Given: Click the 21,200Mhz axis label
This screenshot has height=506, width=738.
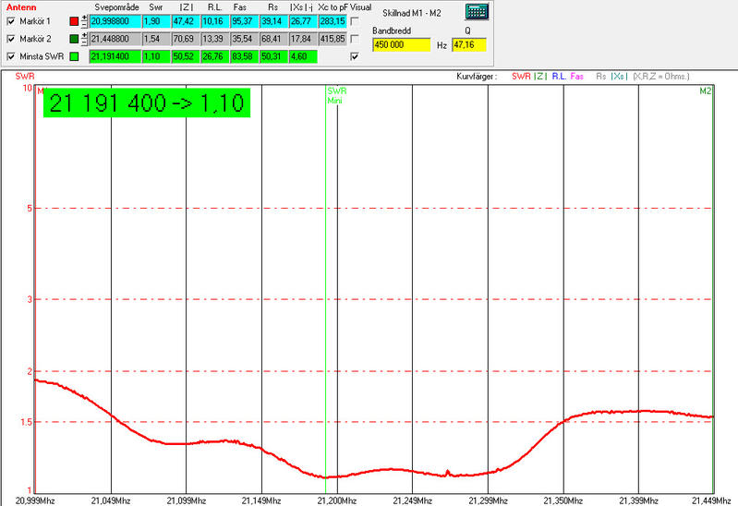Looking at the screenshot, I should [x=336, y=500].
